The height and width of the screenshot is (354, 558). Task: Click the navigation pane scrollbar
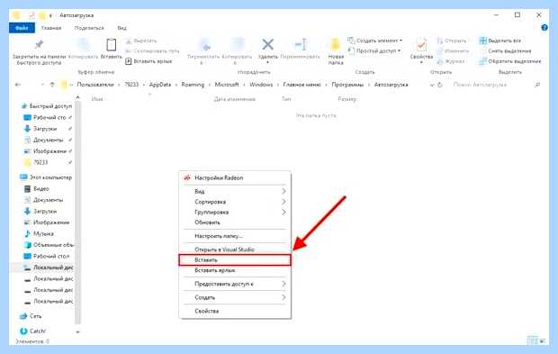click(77, 213)
